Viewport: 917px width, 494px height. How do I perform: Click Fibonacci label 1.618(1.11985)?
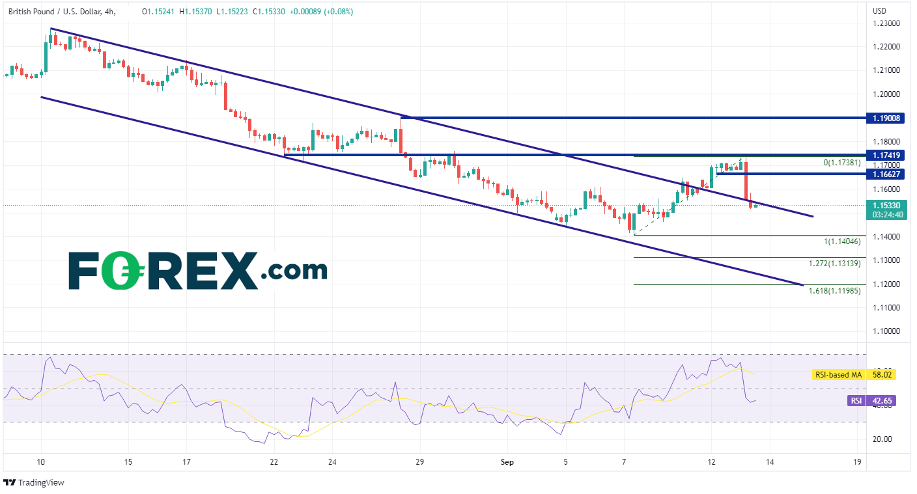coord(834,290)
